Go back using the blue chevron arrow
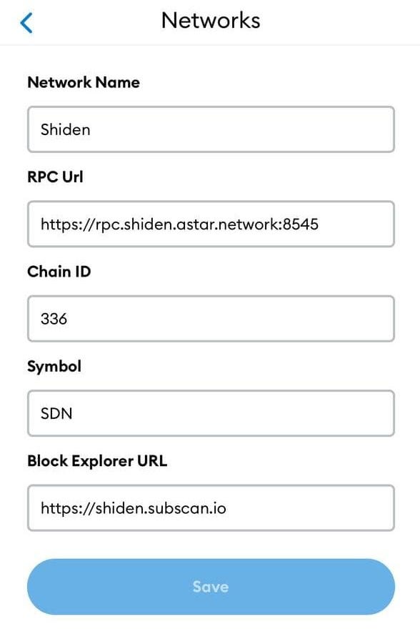 26,23
